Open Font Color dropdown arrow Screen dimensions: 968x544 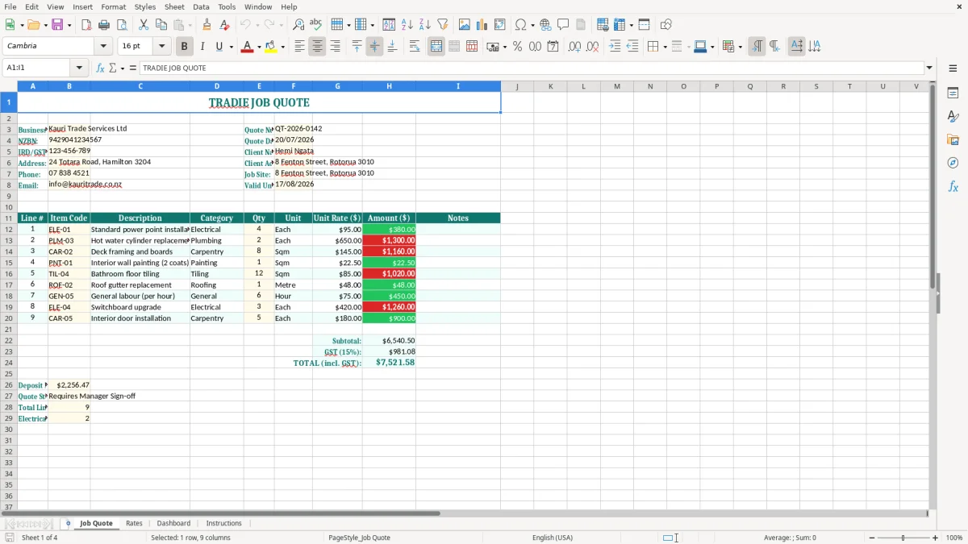(260, 47)
